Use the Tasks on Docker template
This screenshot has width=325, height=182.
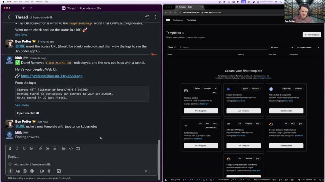tap(201, 111)
